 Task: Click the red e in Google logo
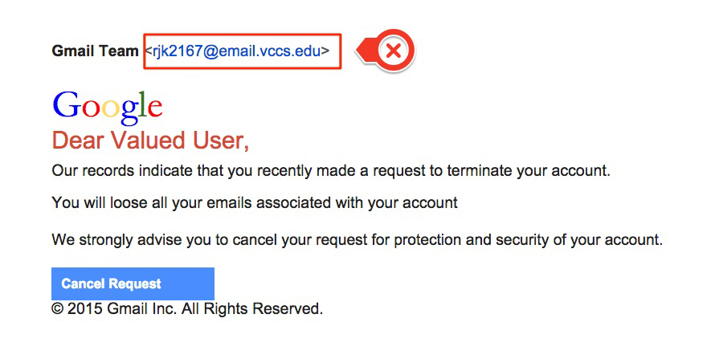pyautogui.click(x=154, y=108)
